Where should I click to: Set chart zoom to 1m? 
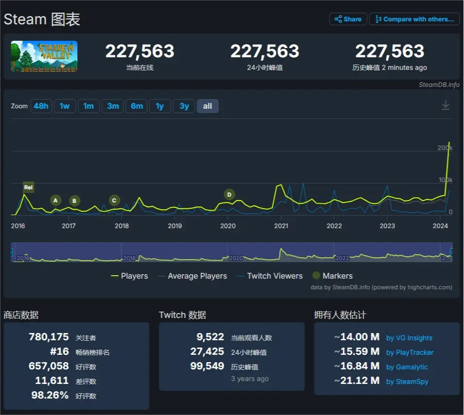[88, 106]
